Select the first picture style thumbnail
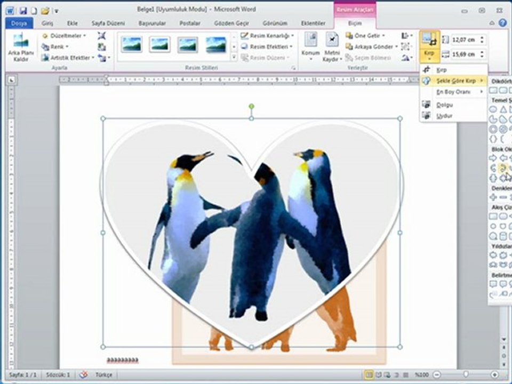The width and height of the screenshot is (512, 384). coord(131,44)
